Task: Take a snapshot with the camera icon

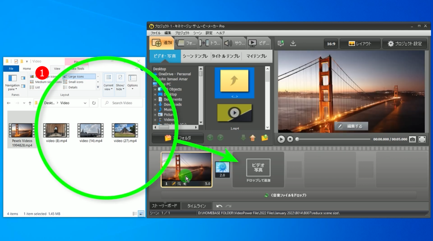Action: [412, 139]
